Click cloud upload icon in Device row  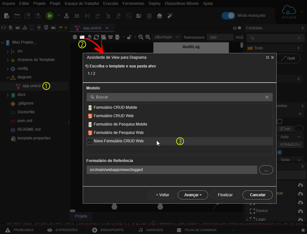(x=300, y=211)
